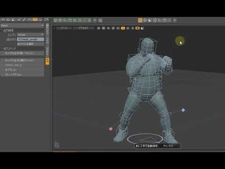The width and height of the screenshot is (225, 169).
Task: Open the dropdown arrow button beside the magnifier
Action: click(95, 20)
